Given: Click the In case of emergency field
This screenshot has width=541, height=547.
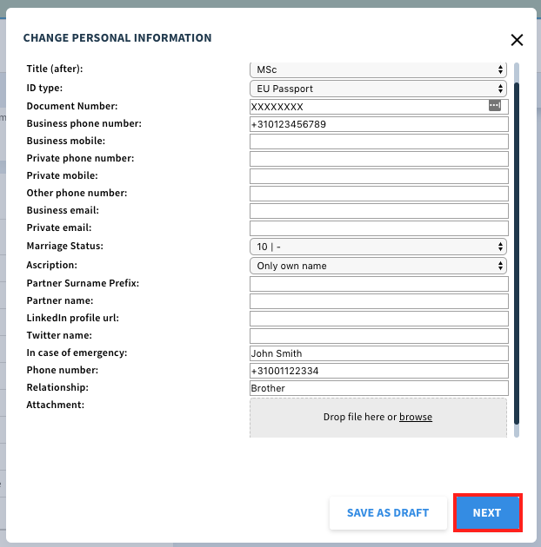Looking at the screenshot, I should point(379,353).
